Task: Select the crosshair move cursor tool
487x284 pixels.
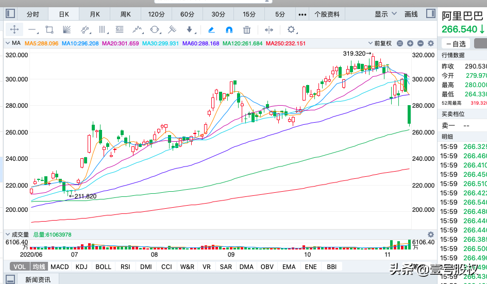Action: click(x=14, y=30)
